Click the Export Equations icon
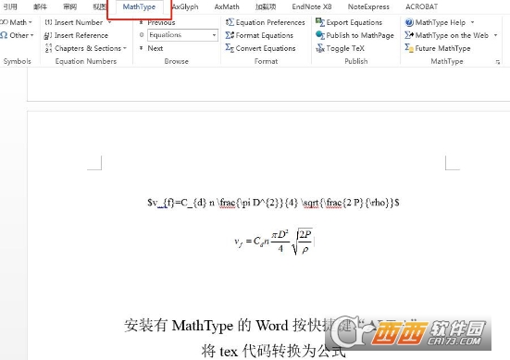510x360 pixels. coord(320,22)
